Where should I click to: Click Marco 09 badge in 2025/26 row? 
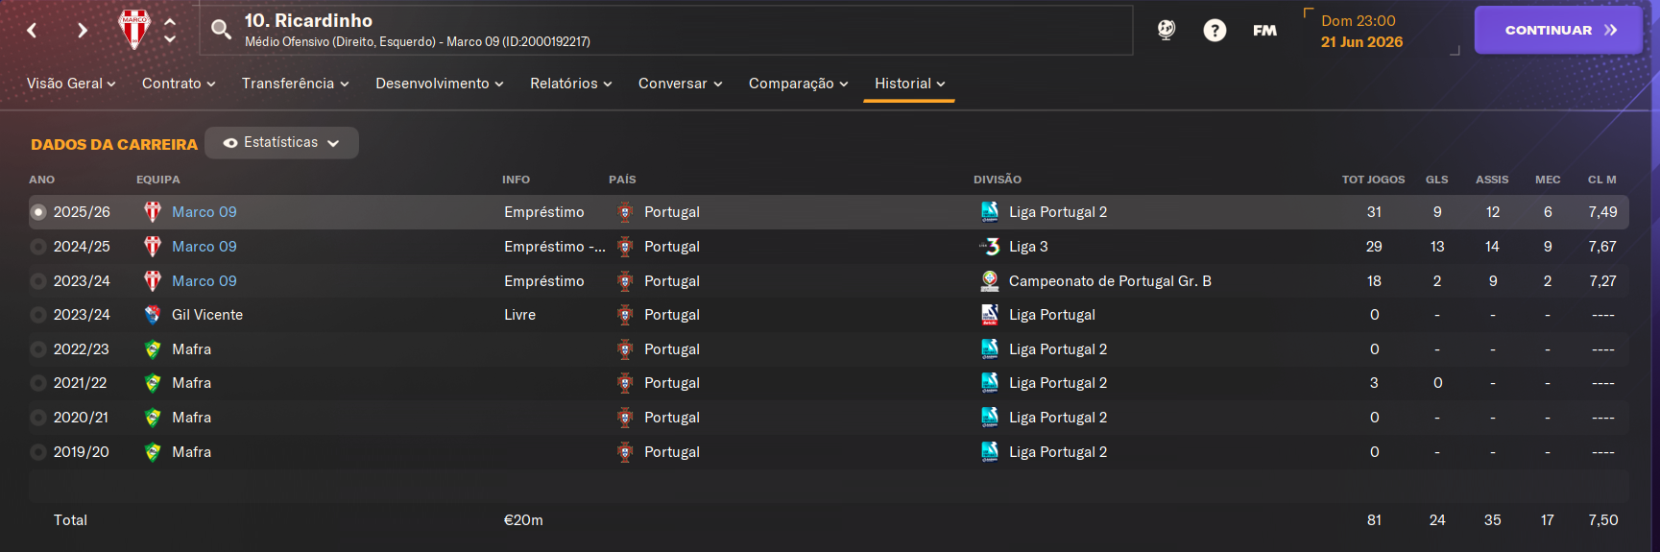(x=153, y=212)
